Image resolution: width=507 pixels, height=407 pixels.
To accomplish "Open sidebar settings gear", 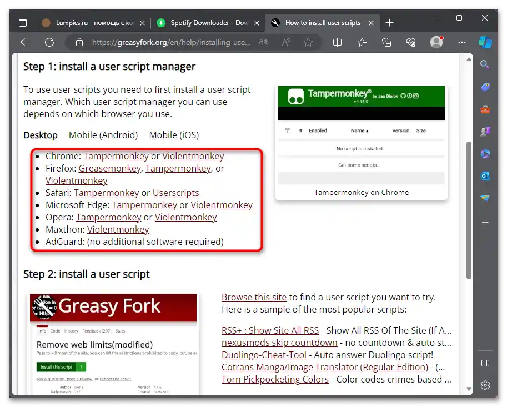I will 485,385.
